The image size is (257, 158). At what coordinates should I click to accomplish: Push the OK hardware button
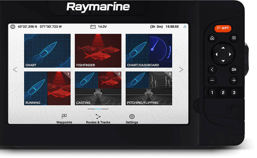pos(234,70)
